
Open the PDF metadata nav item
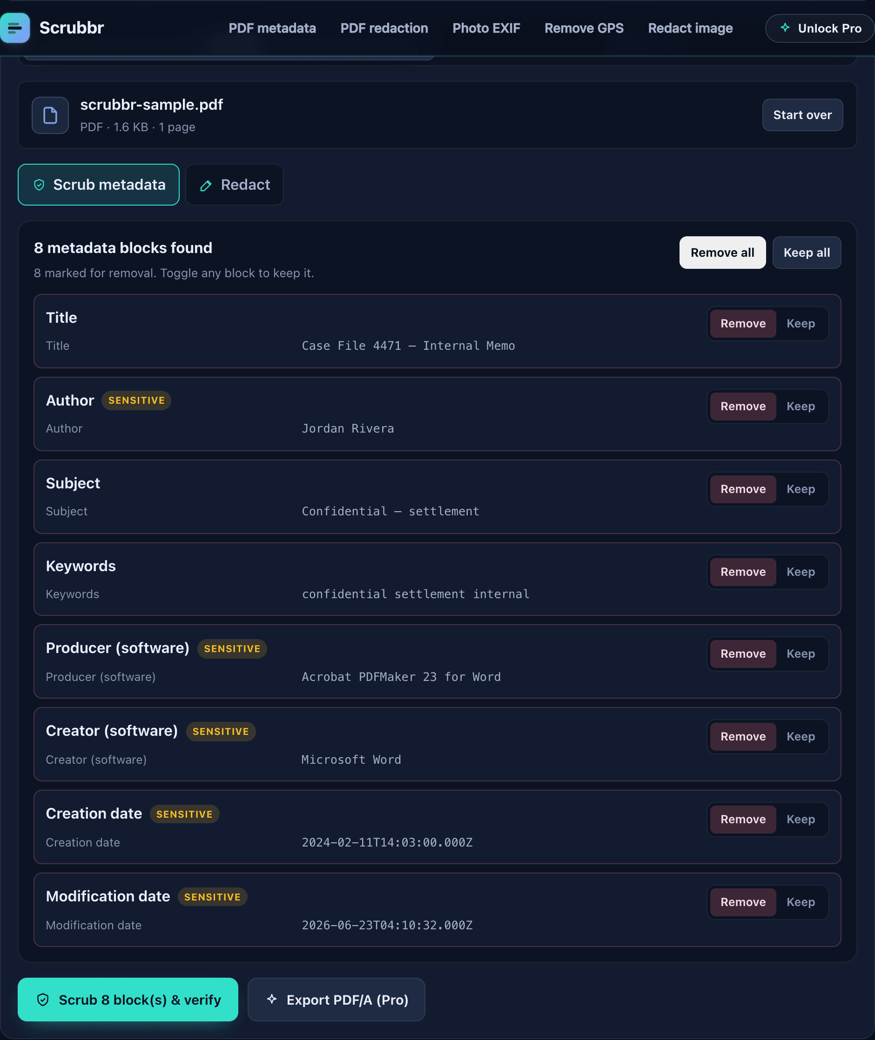coord(272,28)
